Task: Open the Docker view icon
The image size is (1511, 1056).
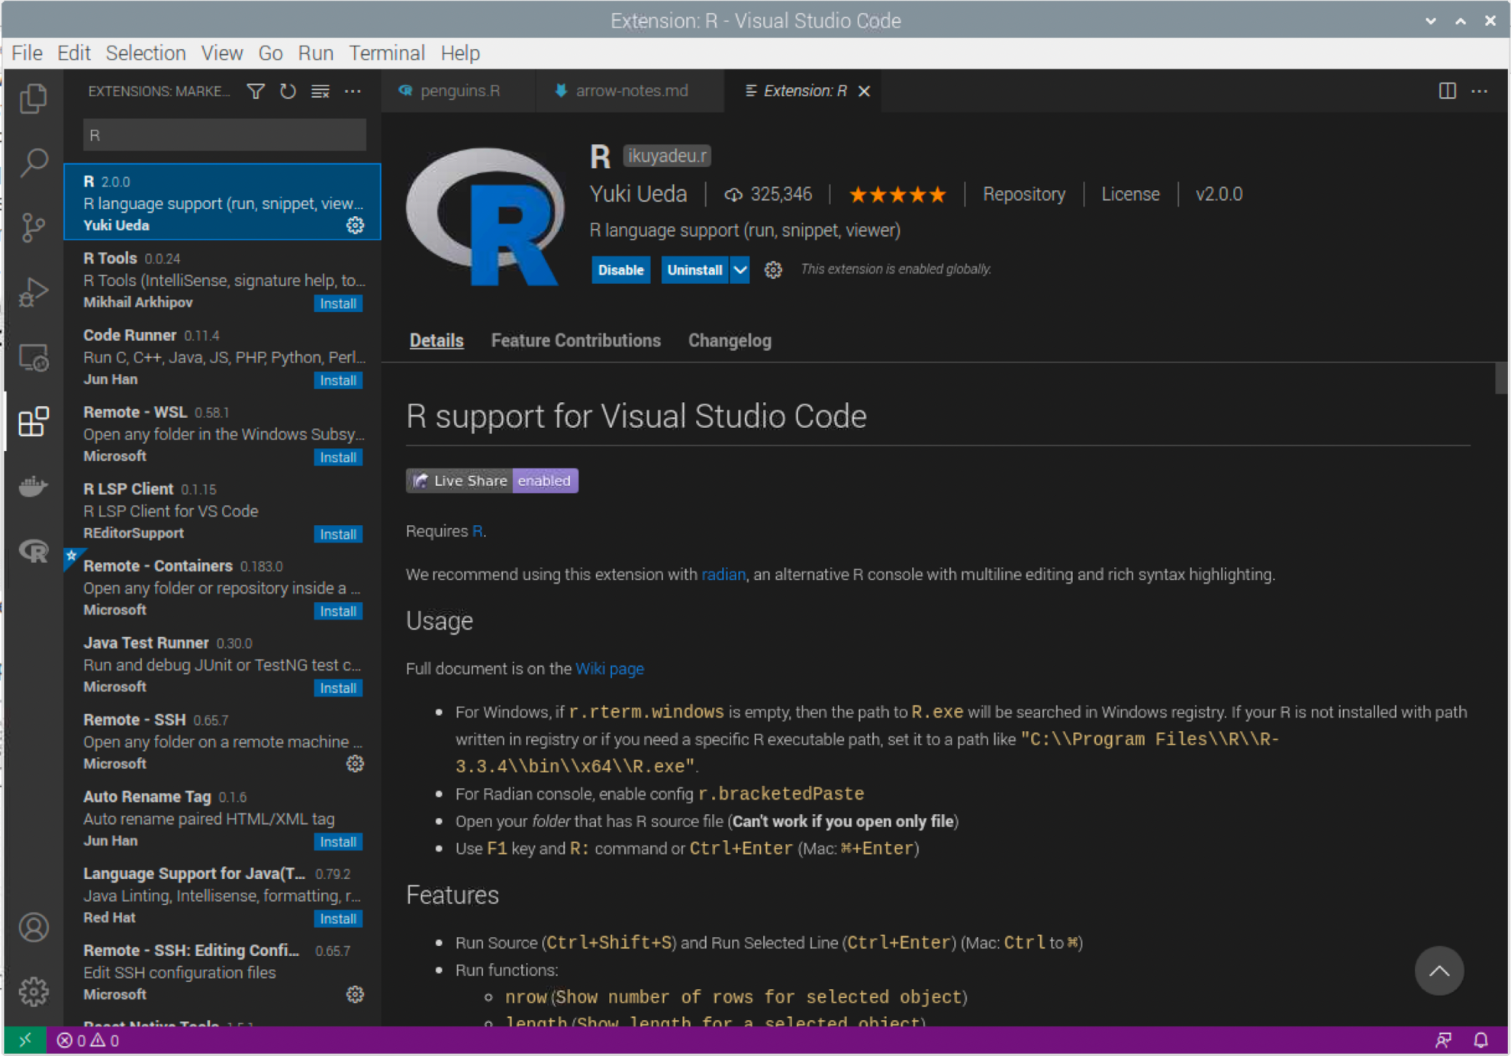Action: (x=34, y=486)
